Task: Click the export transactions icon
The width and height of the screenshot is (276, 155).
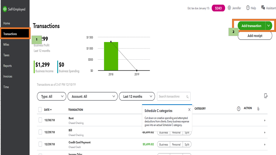Action: tap(266, 96)
